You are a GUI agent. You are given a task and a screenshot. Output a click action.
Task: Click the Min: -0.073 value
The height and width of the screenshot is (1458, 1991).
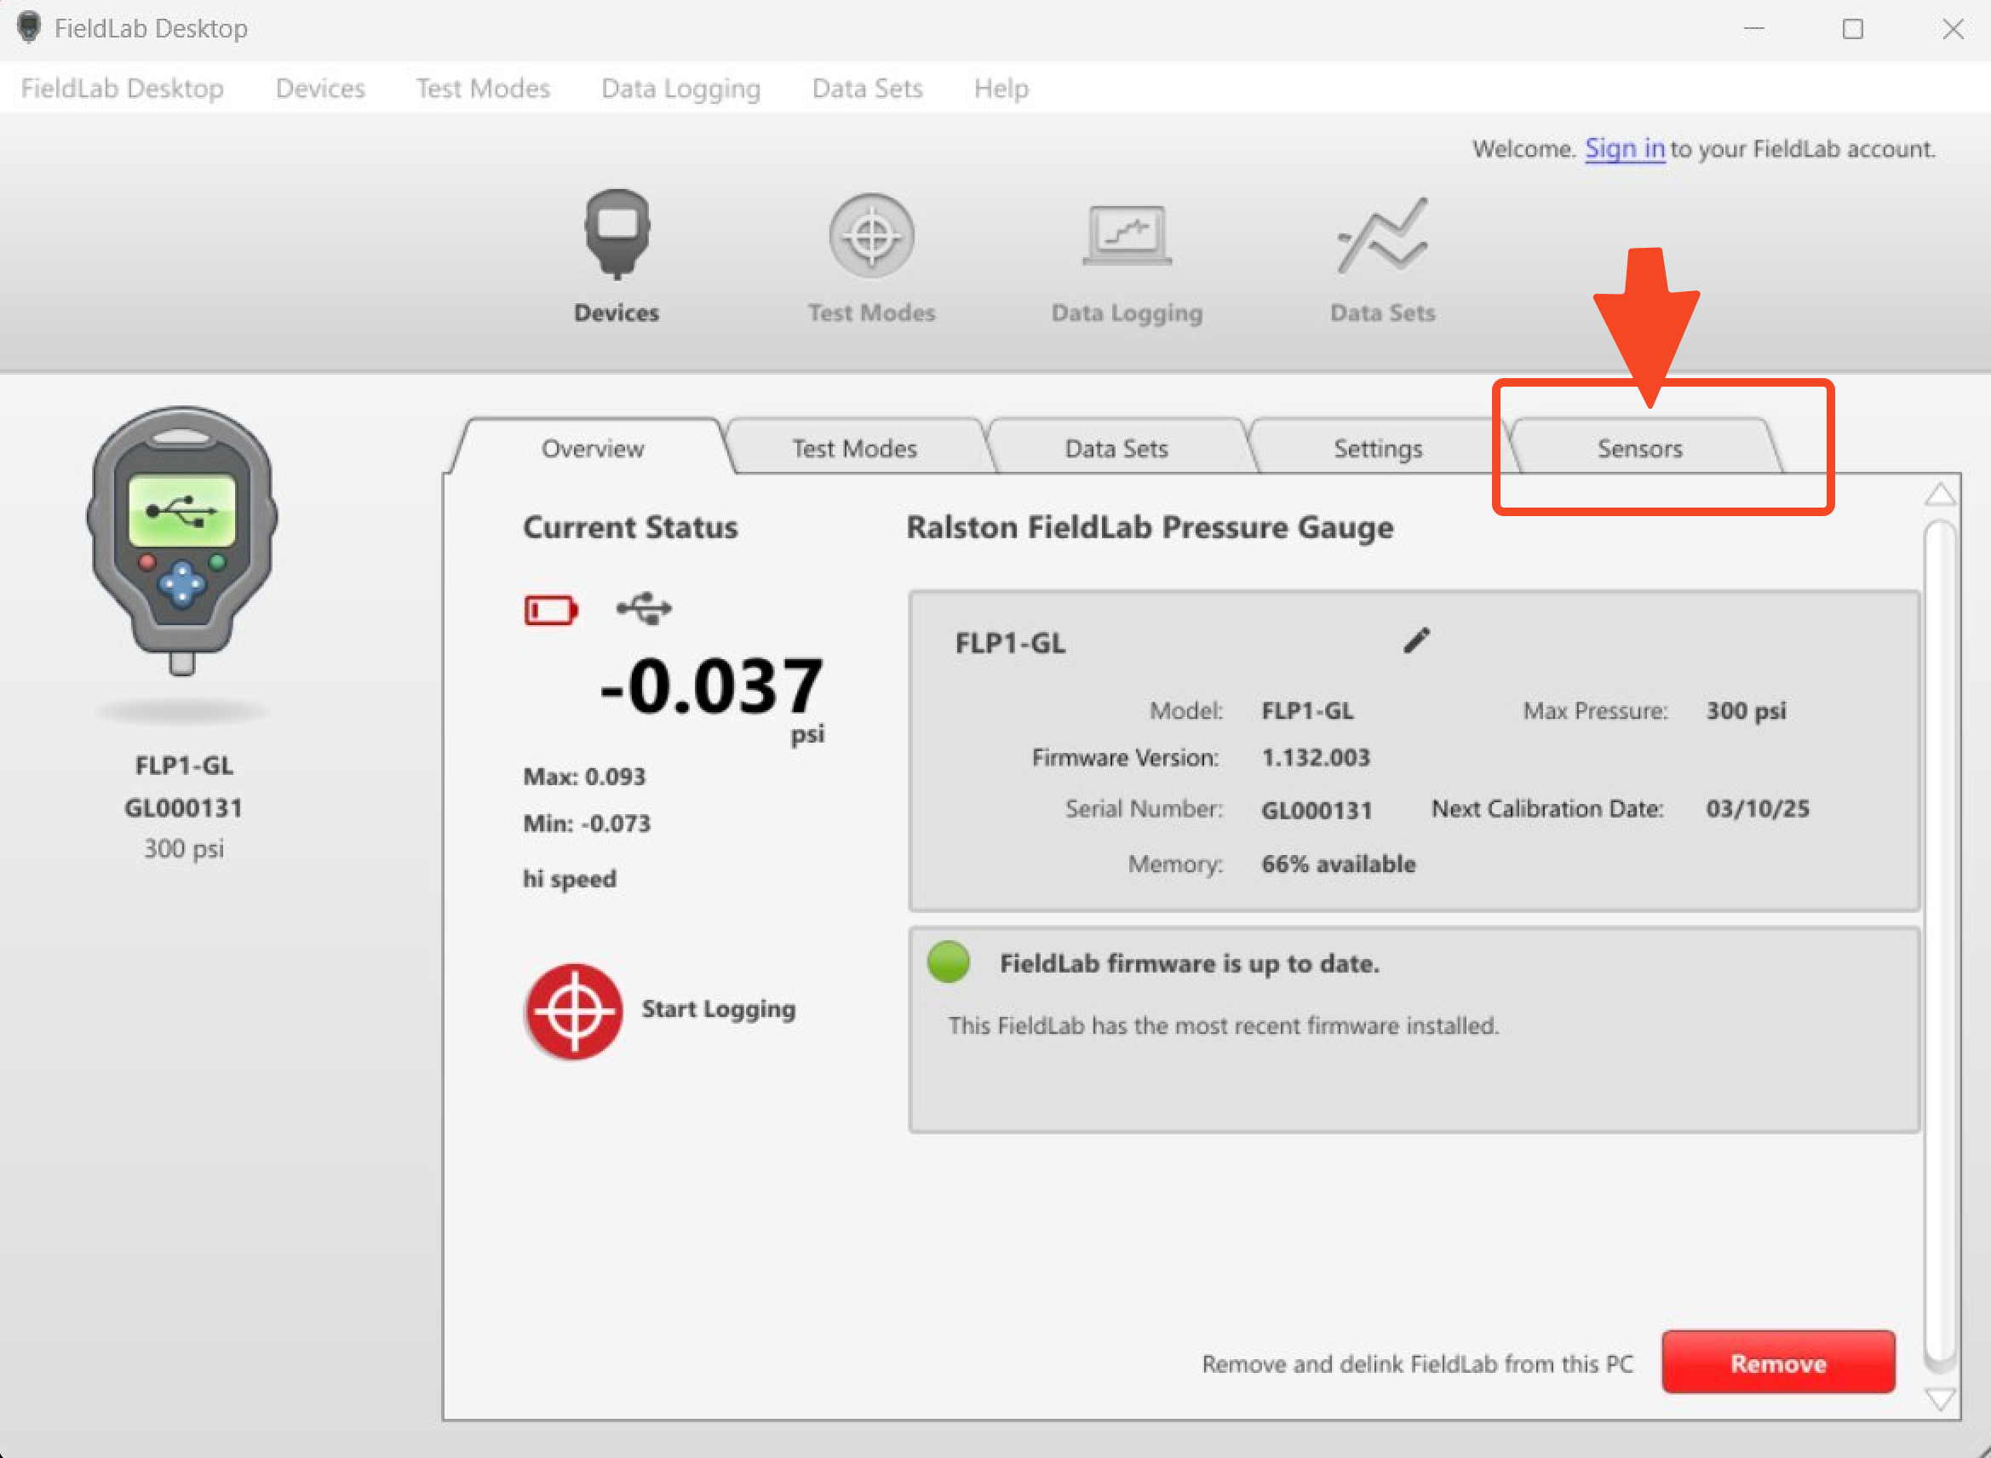(587, 824)
